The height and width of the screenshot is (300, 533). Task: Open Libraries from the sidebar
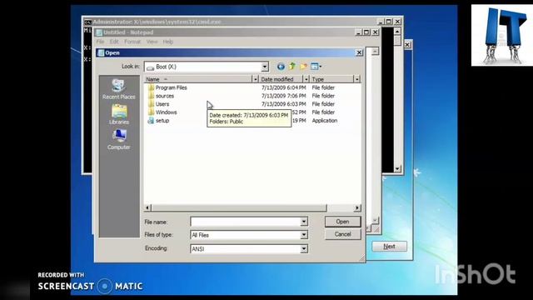pos(118,115)
